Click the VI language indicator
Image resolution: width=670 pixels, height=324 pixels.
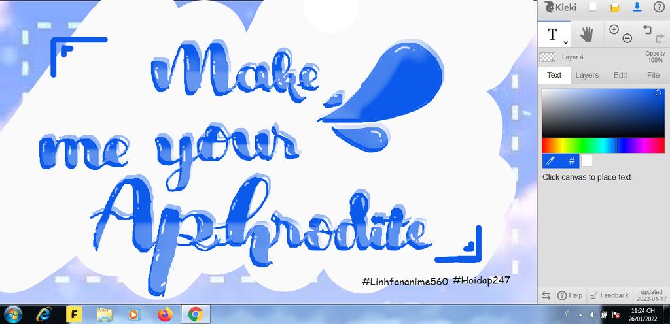(567, 314)
